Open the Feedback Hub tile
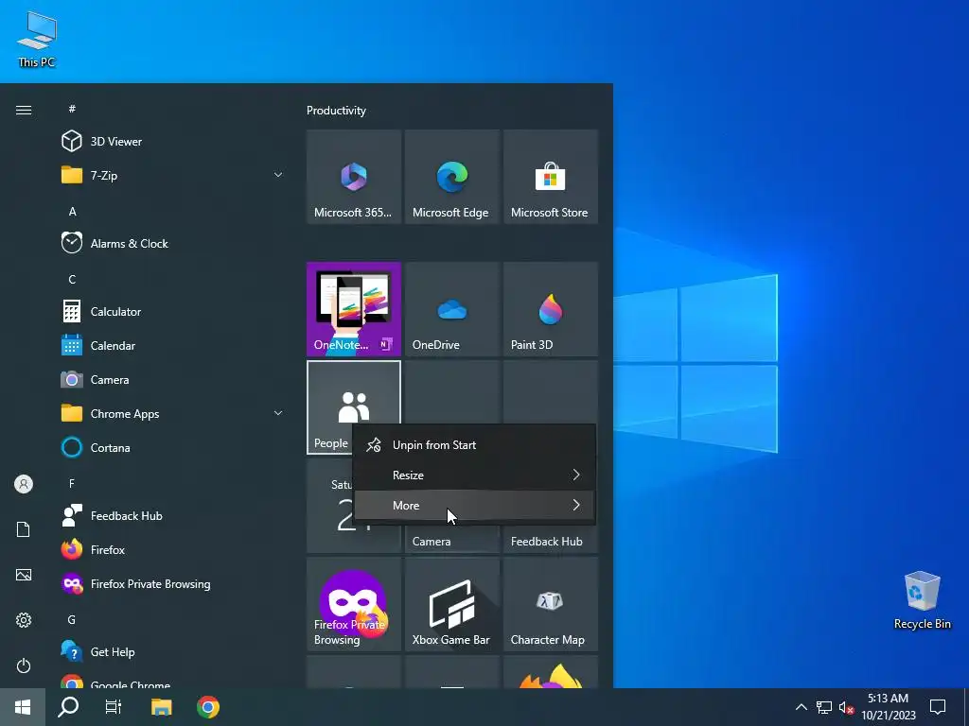Viewport: 969px width, 726px height. [551, 537]
